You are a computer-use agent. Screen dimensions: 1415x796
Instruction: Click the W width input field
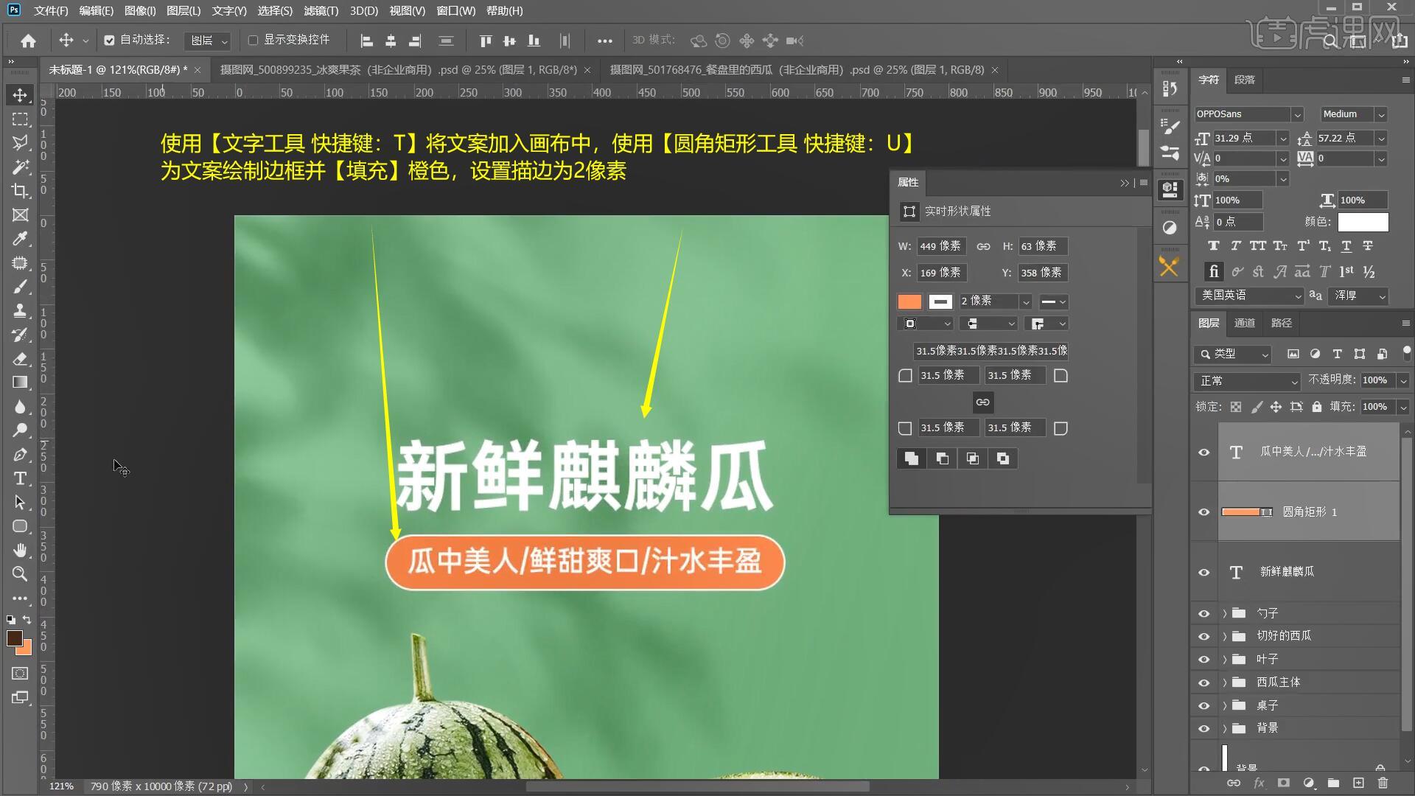coord(940,246)
